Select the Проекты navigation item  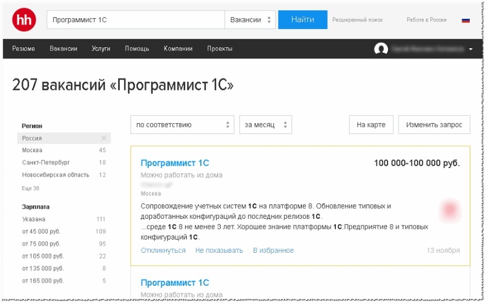pos(220,49)
